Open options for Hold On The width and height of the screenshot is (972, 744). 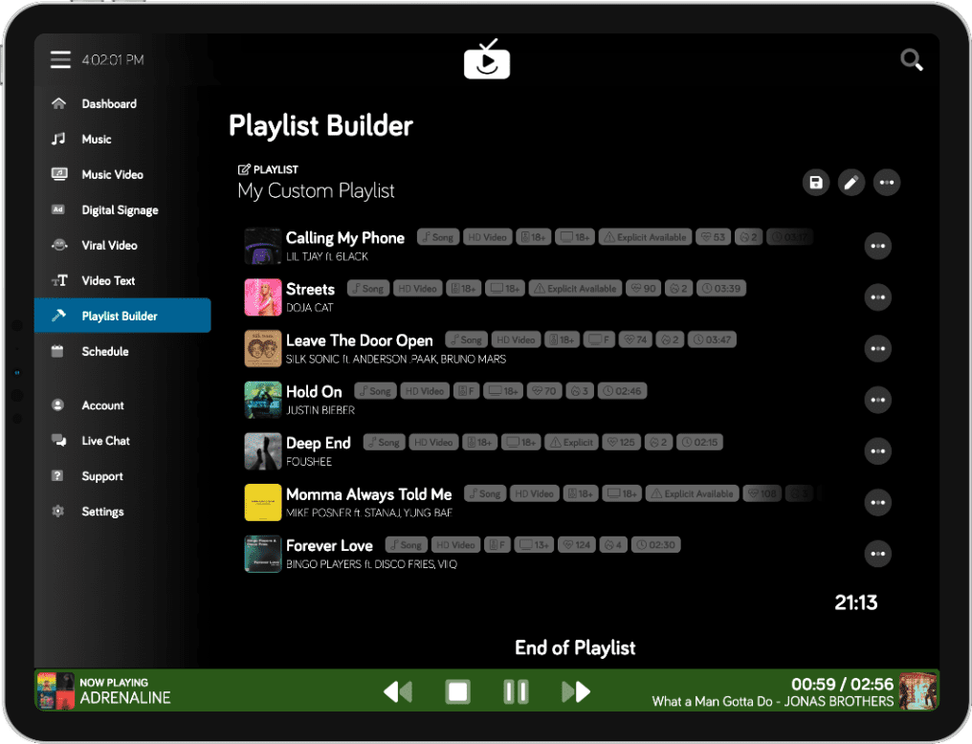pos(878,400)
